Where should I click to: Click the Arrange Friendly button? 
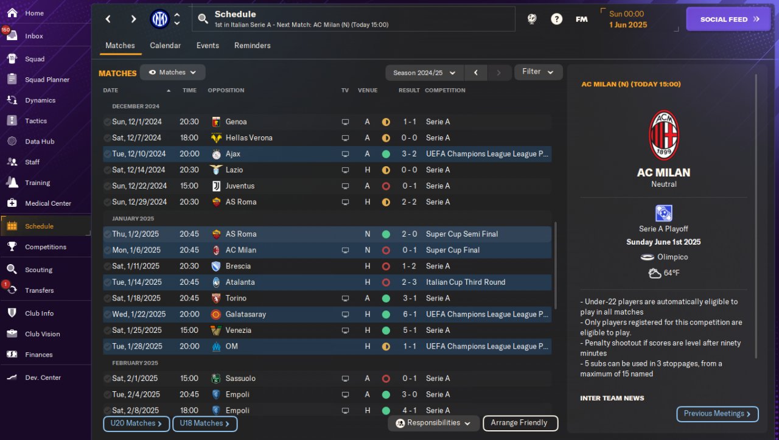click(520, 423)
